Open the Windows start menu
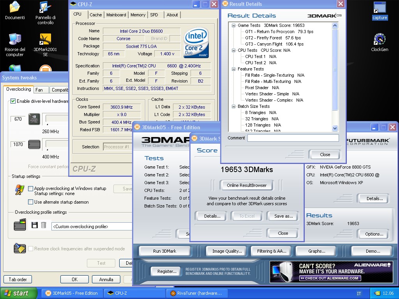This screenshot has height=299, width=399. [18, 293]
